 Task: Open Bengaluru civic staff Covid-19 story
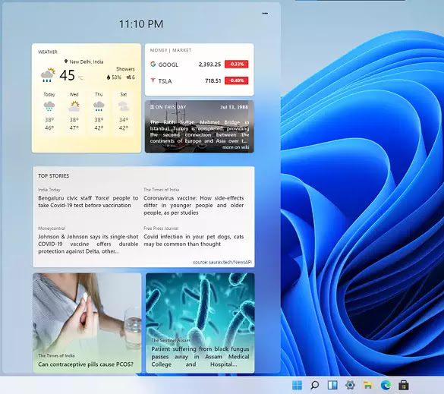[88, 201]
